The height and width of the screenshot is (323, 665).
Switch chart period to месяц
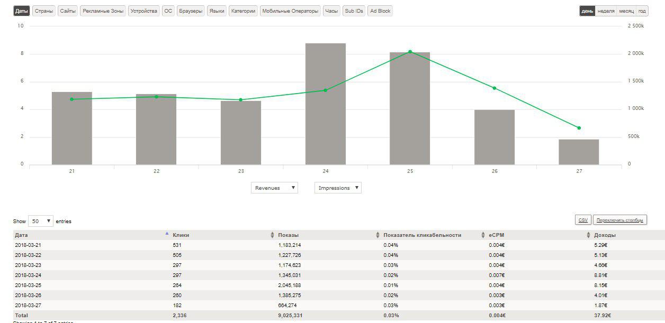tap(626, 11)
